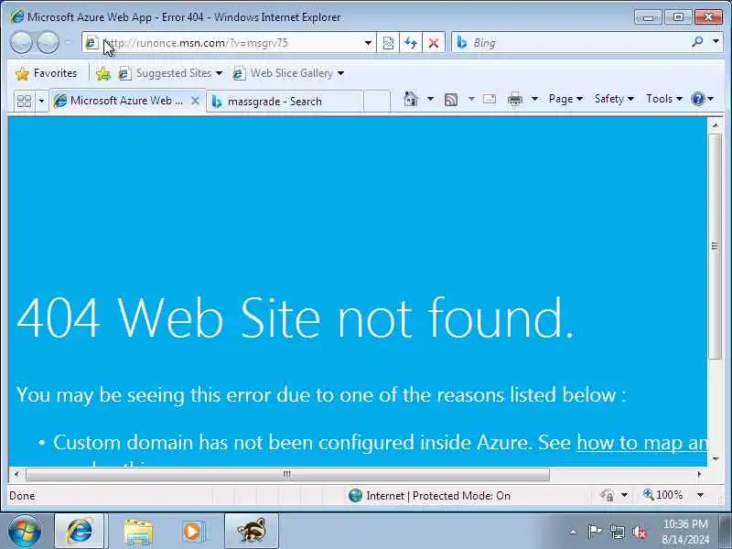Open the privacy report lock icon
This screenshot has height=549, width=732.
point(608,495)
